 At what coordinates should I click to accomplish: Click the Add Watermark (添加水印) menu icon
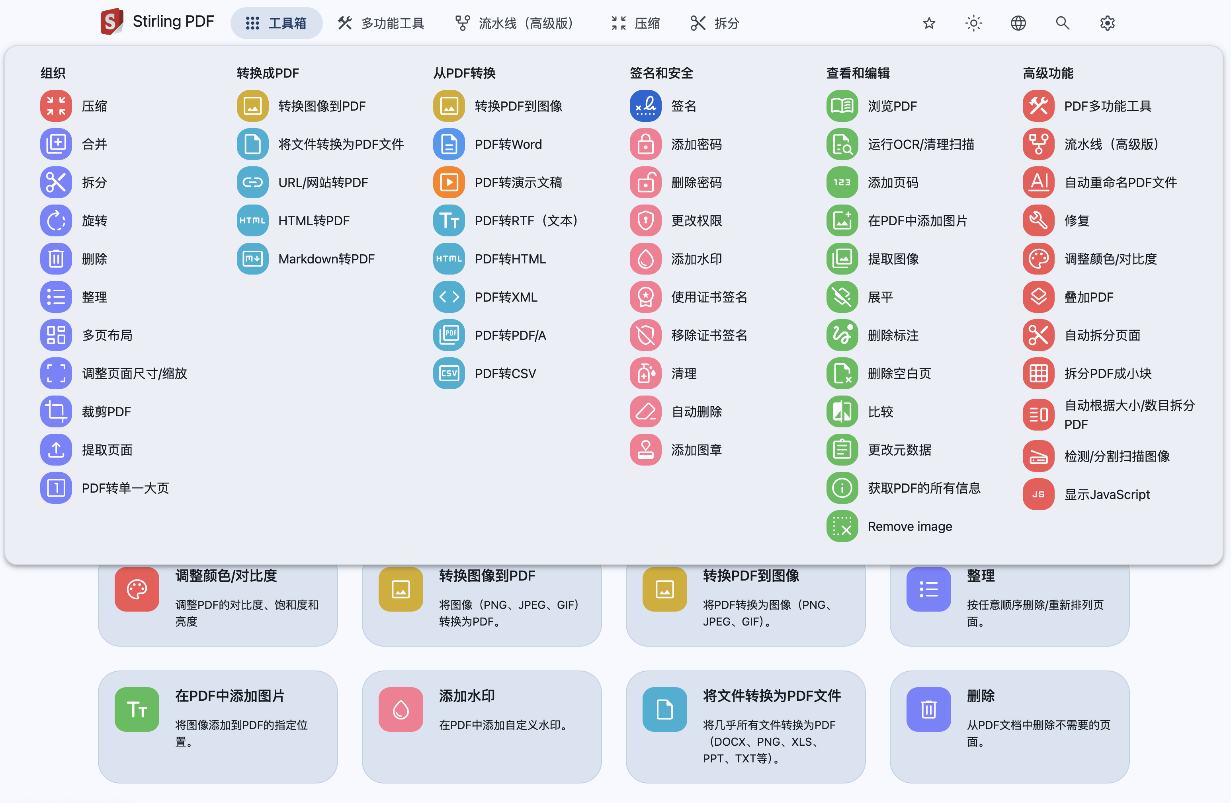click(645, 259)
